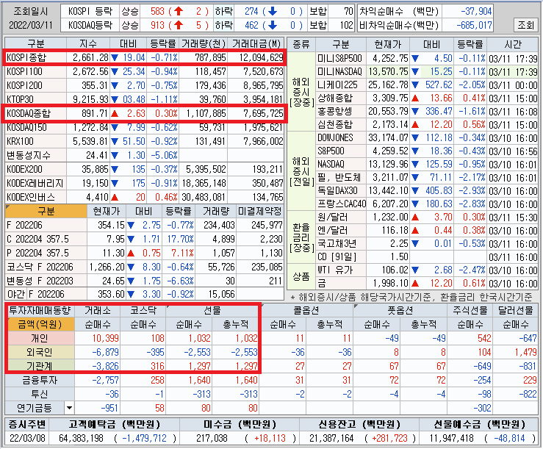The image size is (543, 449).
Task: Click the red up arrow in KOSDAQ 상승 count
Action: point(179,25)
